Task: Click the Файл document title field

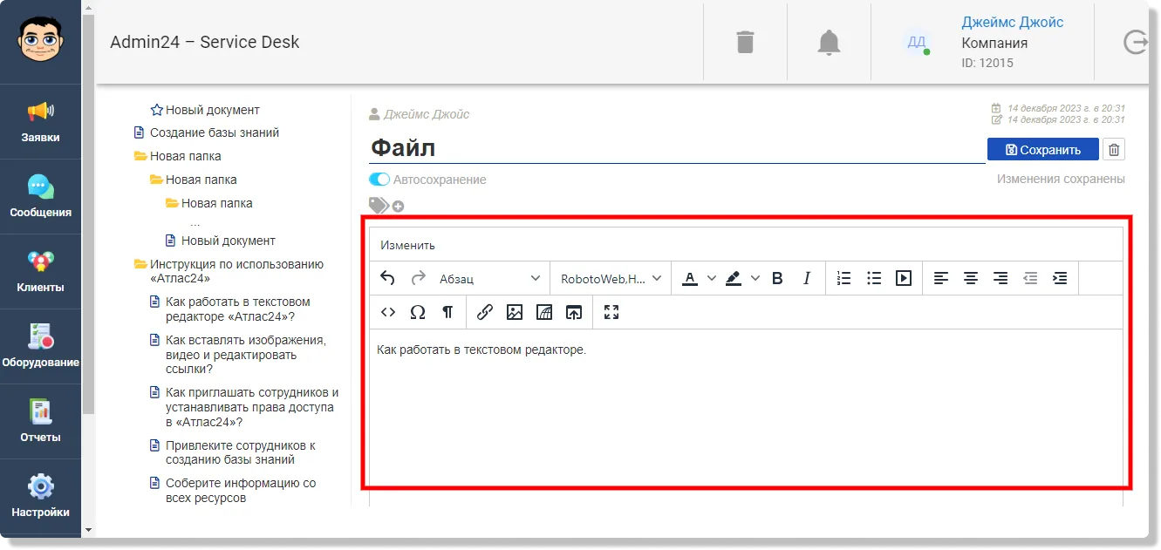Action: pyautogui.click(x=677, y=148)
